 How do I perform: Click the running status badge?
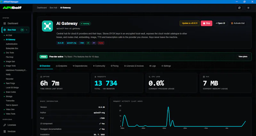(85, 23)
